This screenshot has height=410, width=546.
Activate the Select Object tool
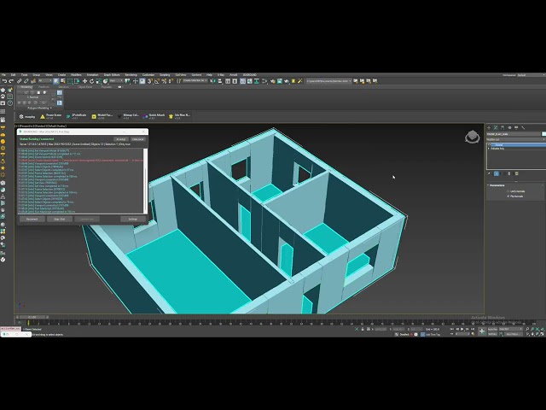click(x=55, y=81)
